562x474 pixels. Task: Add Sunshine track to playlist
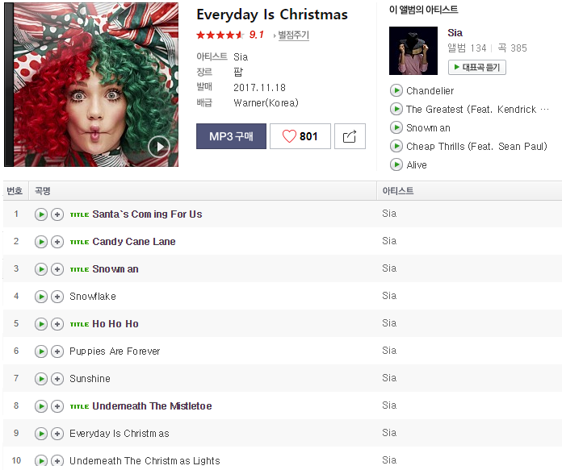tap(57, 379)
